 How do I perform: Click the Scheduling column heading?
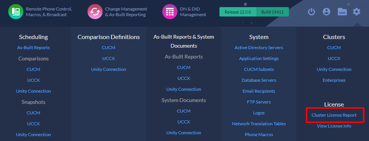click(33, 37)
